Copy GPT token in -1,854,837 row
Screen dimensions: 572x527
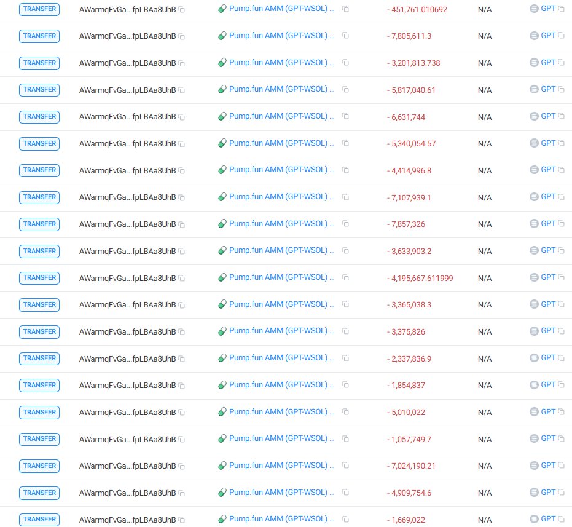click(x=562, y=385)
